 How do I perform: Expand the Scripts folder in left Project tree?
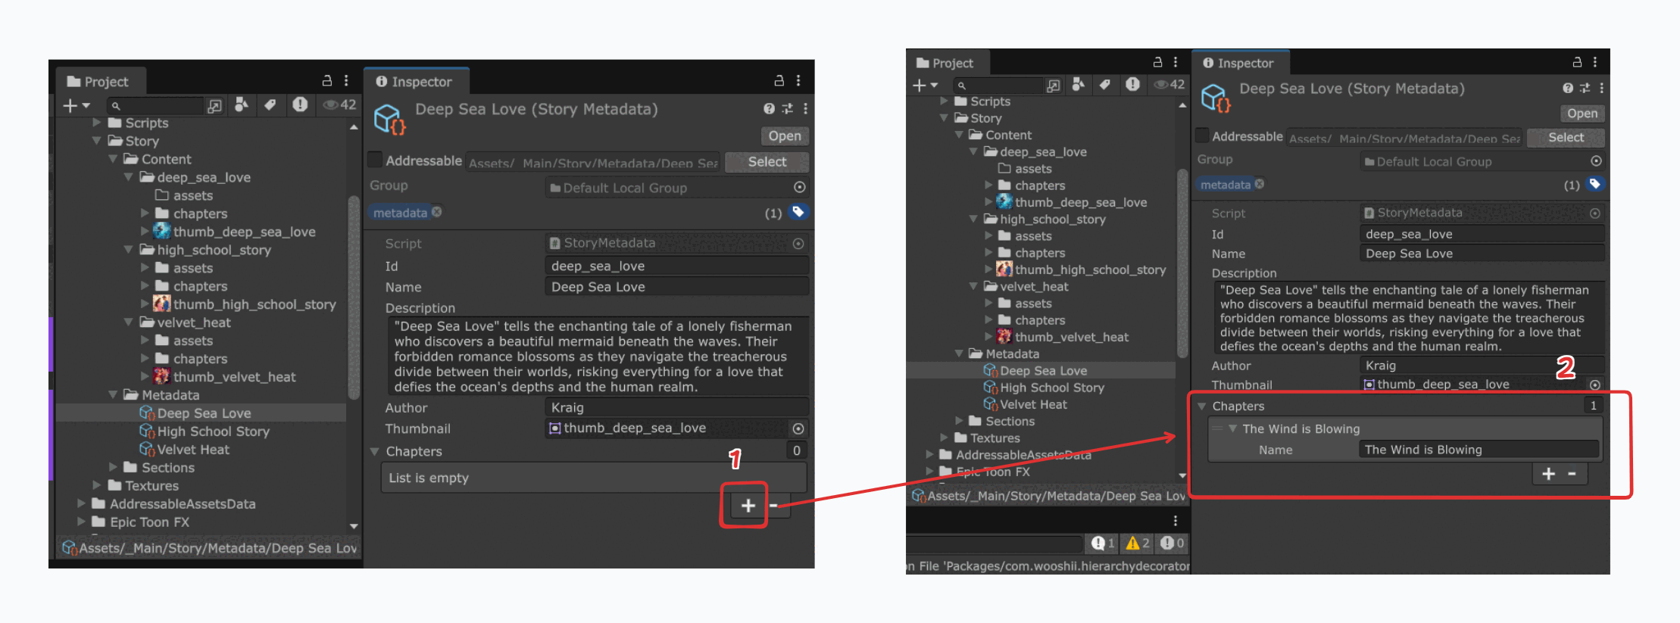click(97, 122)
